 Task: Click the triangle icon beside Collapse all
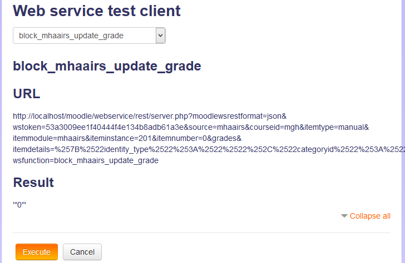point(344,216)
